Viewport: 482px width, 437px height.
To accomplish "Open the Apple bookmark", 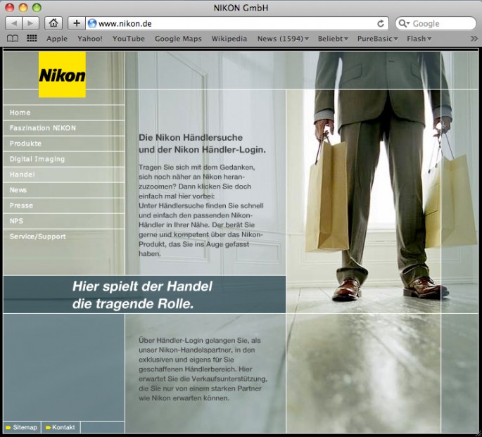I will coord(57,39).
